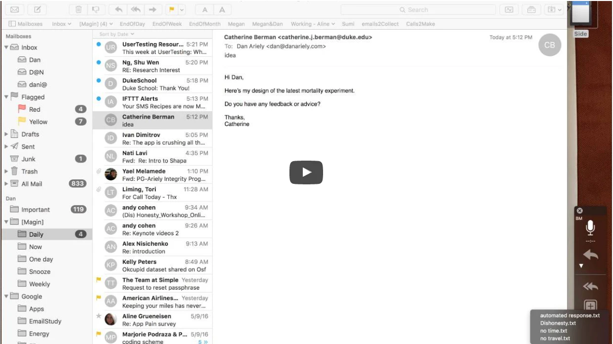Close the side panel with X icon
613x344 pixels.
pyautogui.click(x=580, y=211)
